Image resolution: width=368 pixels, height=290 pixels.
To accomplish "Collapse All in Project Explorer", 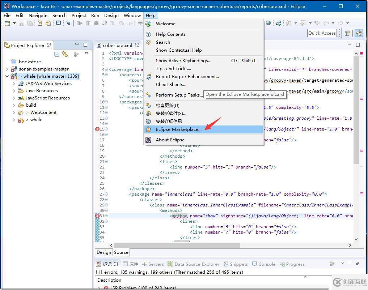I will pyautogui.click(x=56, y=54).
